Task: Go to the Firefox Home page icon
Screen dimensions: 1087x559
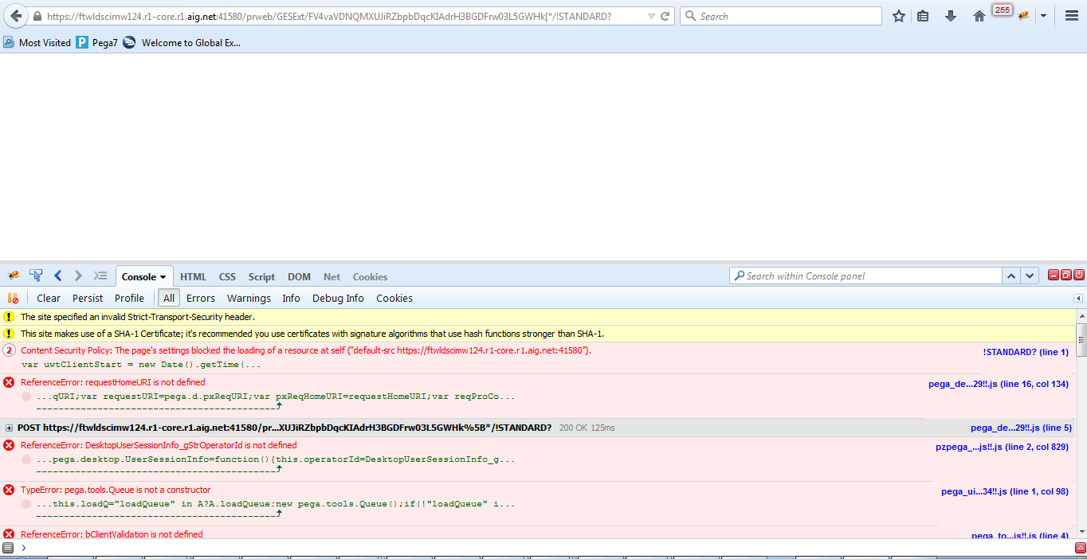Action: (979, 16)
